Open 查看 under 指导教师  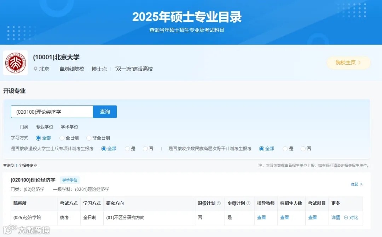pyautogui.click(x=261, y=218)
